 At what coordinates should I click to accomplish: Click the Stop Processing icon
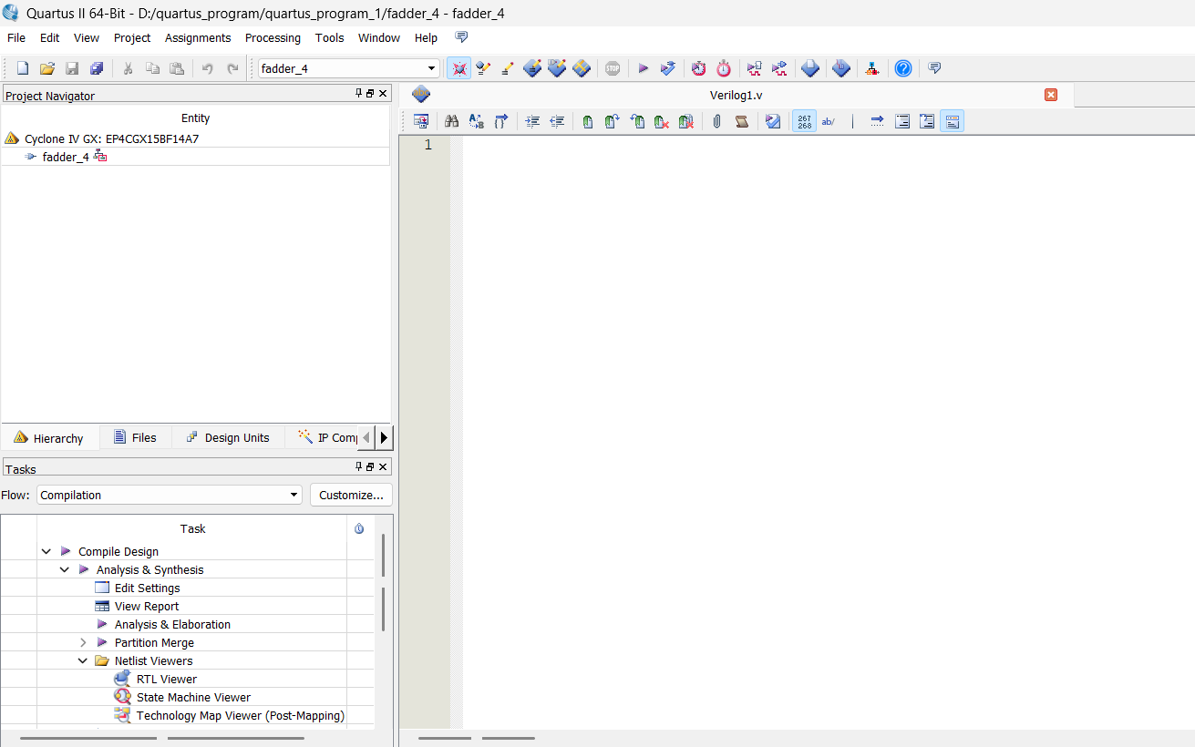pyautogui.click(x=613, y=68)
